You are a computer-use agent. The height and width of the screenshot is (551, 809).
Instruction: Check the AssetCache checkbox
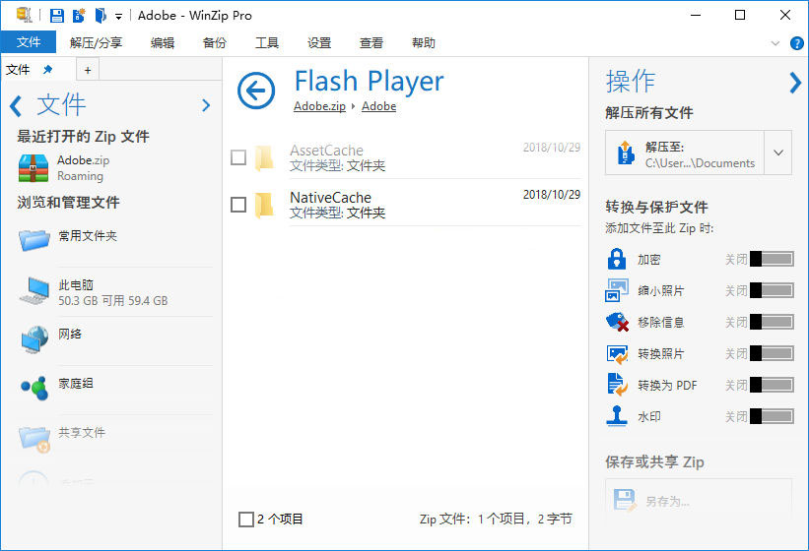click(238, 157)
